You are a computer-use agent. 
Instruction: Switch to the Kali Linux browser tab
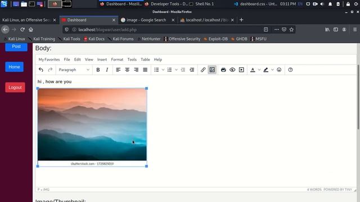[26, 20]
